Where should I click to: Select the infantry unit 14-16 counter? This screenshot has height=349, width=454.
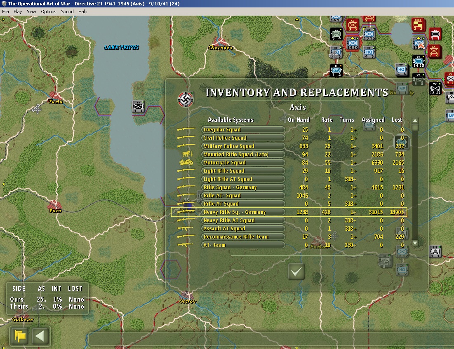tap(353, 43)
